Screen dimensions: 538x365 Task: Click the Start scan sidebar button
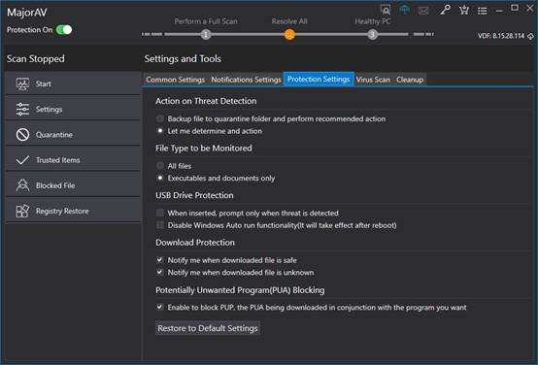[x=73, y=83]
